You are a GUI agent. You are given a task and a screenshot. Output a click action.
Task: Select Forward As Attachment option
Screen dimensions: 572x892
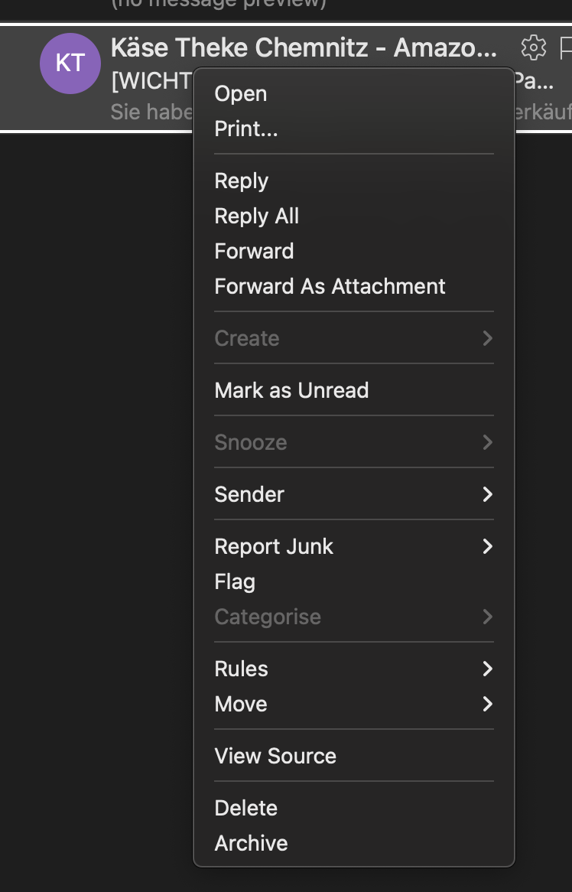(330, 287)
